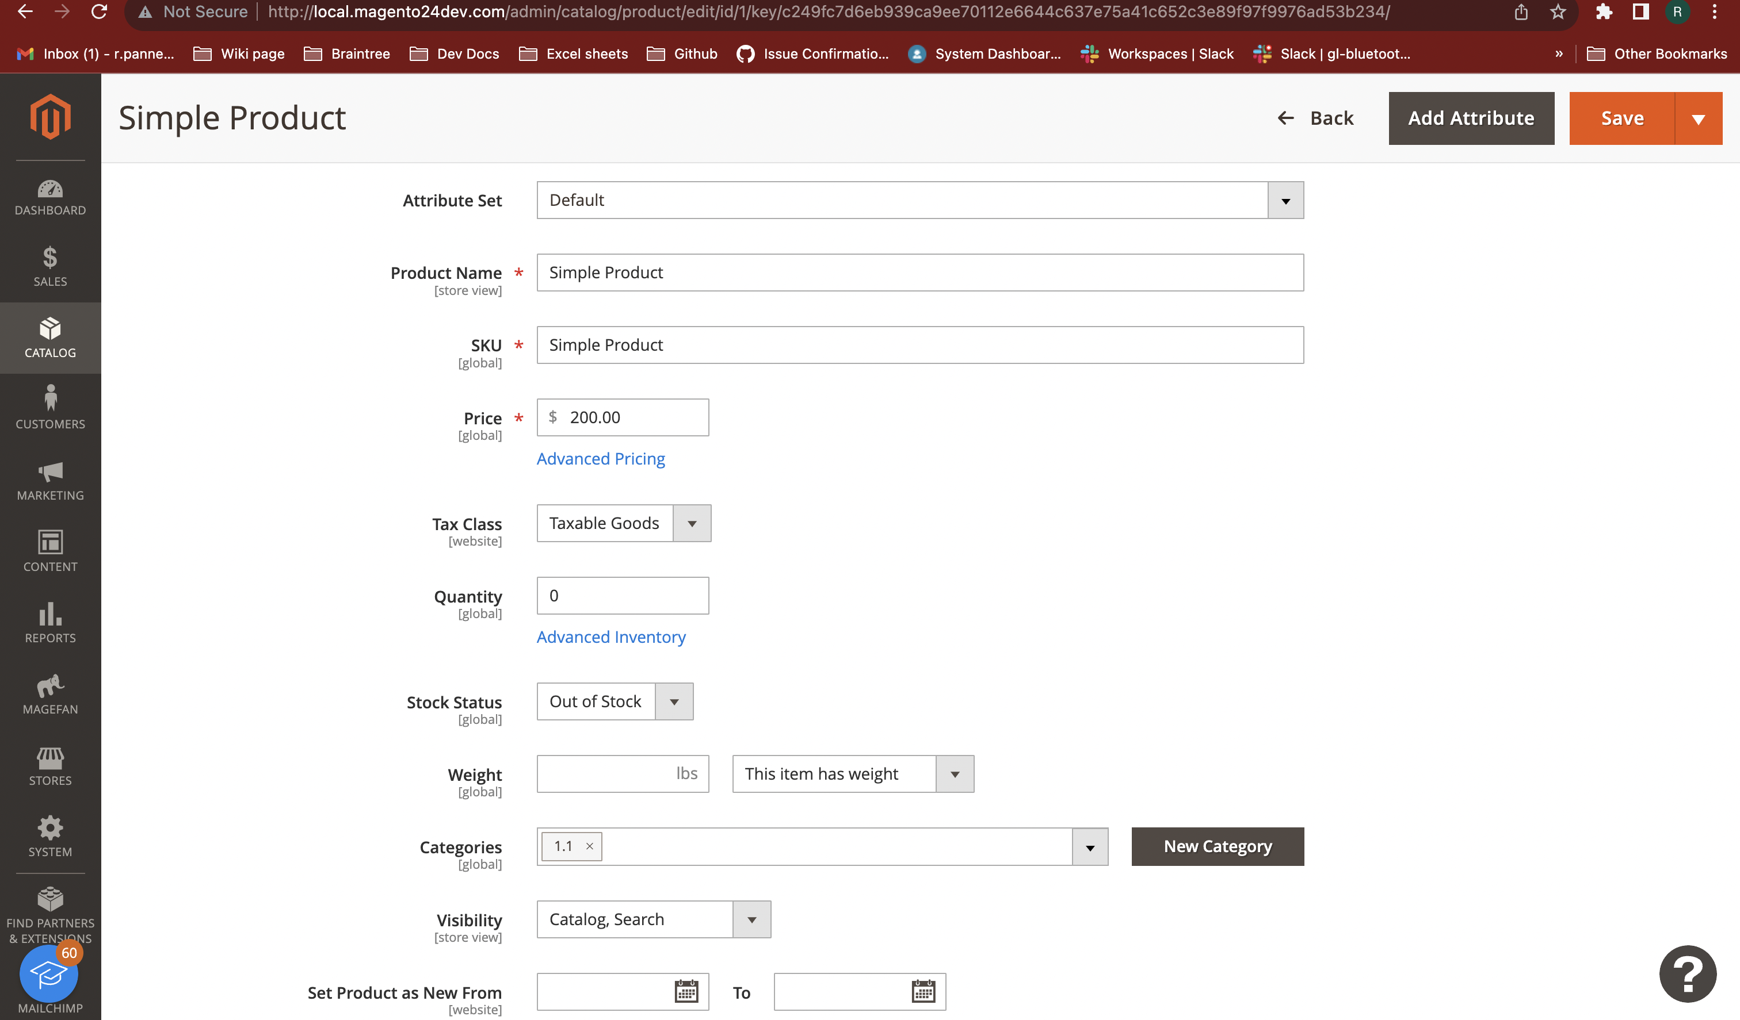Click the Magento logo
Image resolution: width=1740 pixels, height=1020 pixels.
point(49,117)
